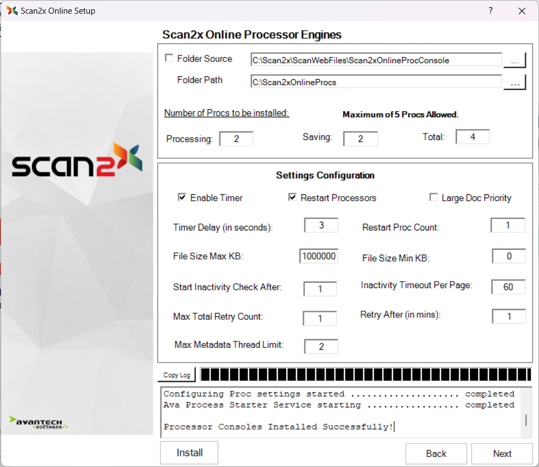539x467 pixels.
Task: Click the Avantech software logo
Action: click(39, 423)
